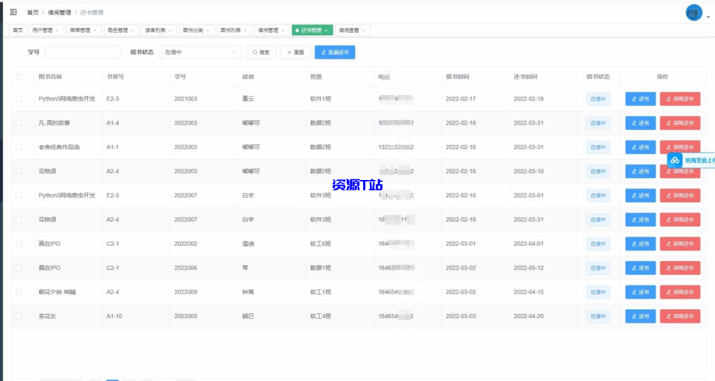The width and height of the screenshot is (715, 381).
Task: Click 还书 for 茶花女 row
Action: (x=640, y=316)
